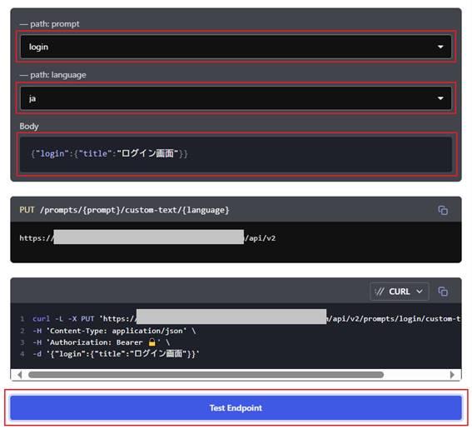Expand the CURL language selector
472x429 pixels.
pos(399,292)
